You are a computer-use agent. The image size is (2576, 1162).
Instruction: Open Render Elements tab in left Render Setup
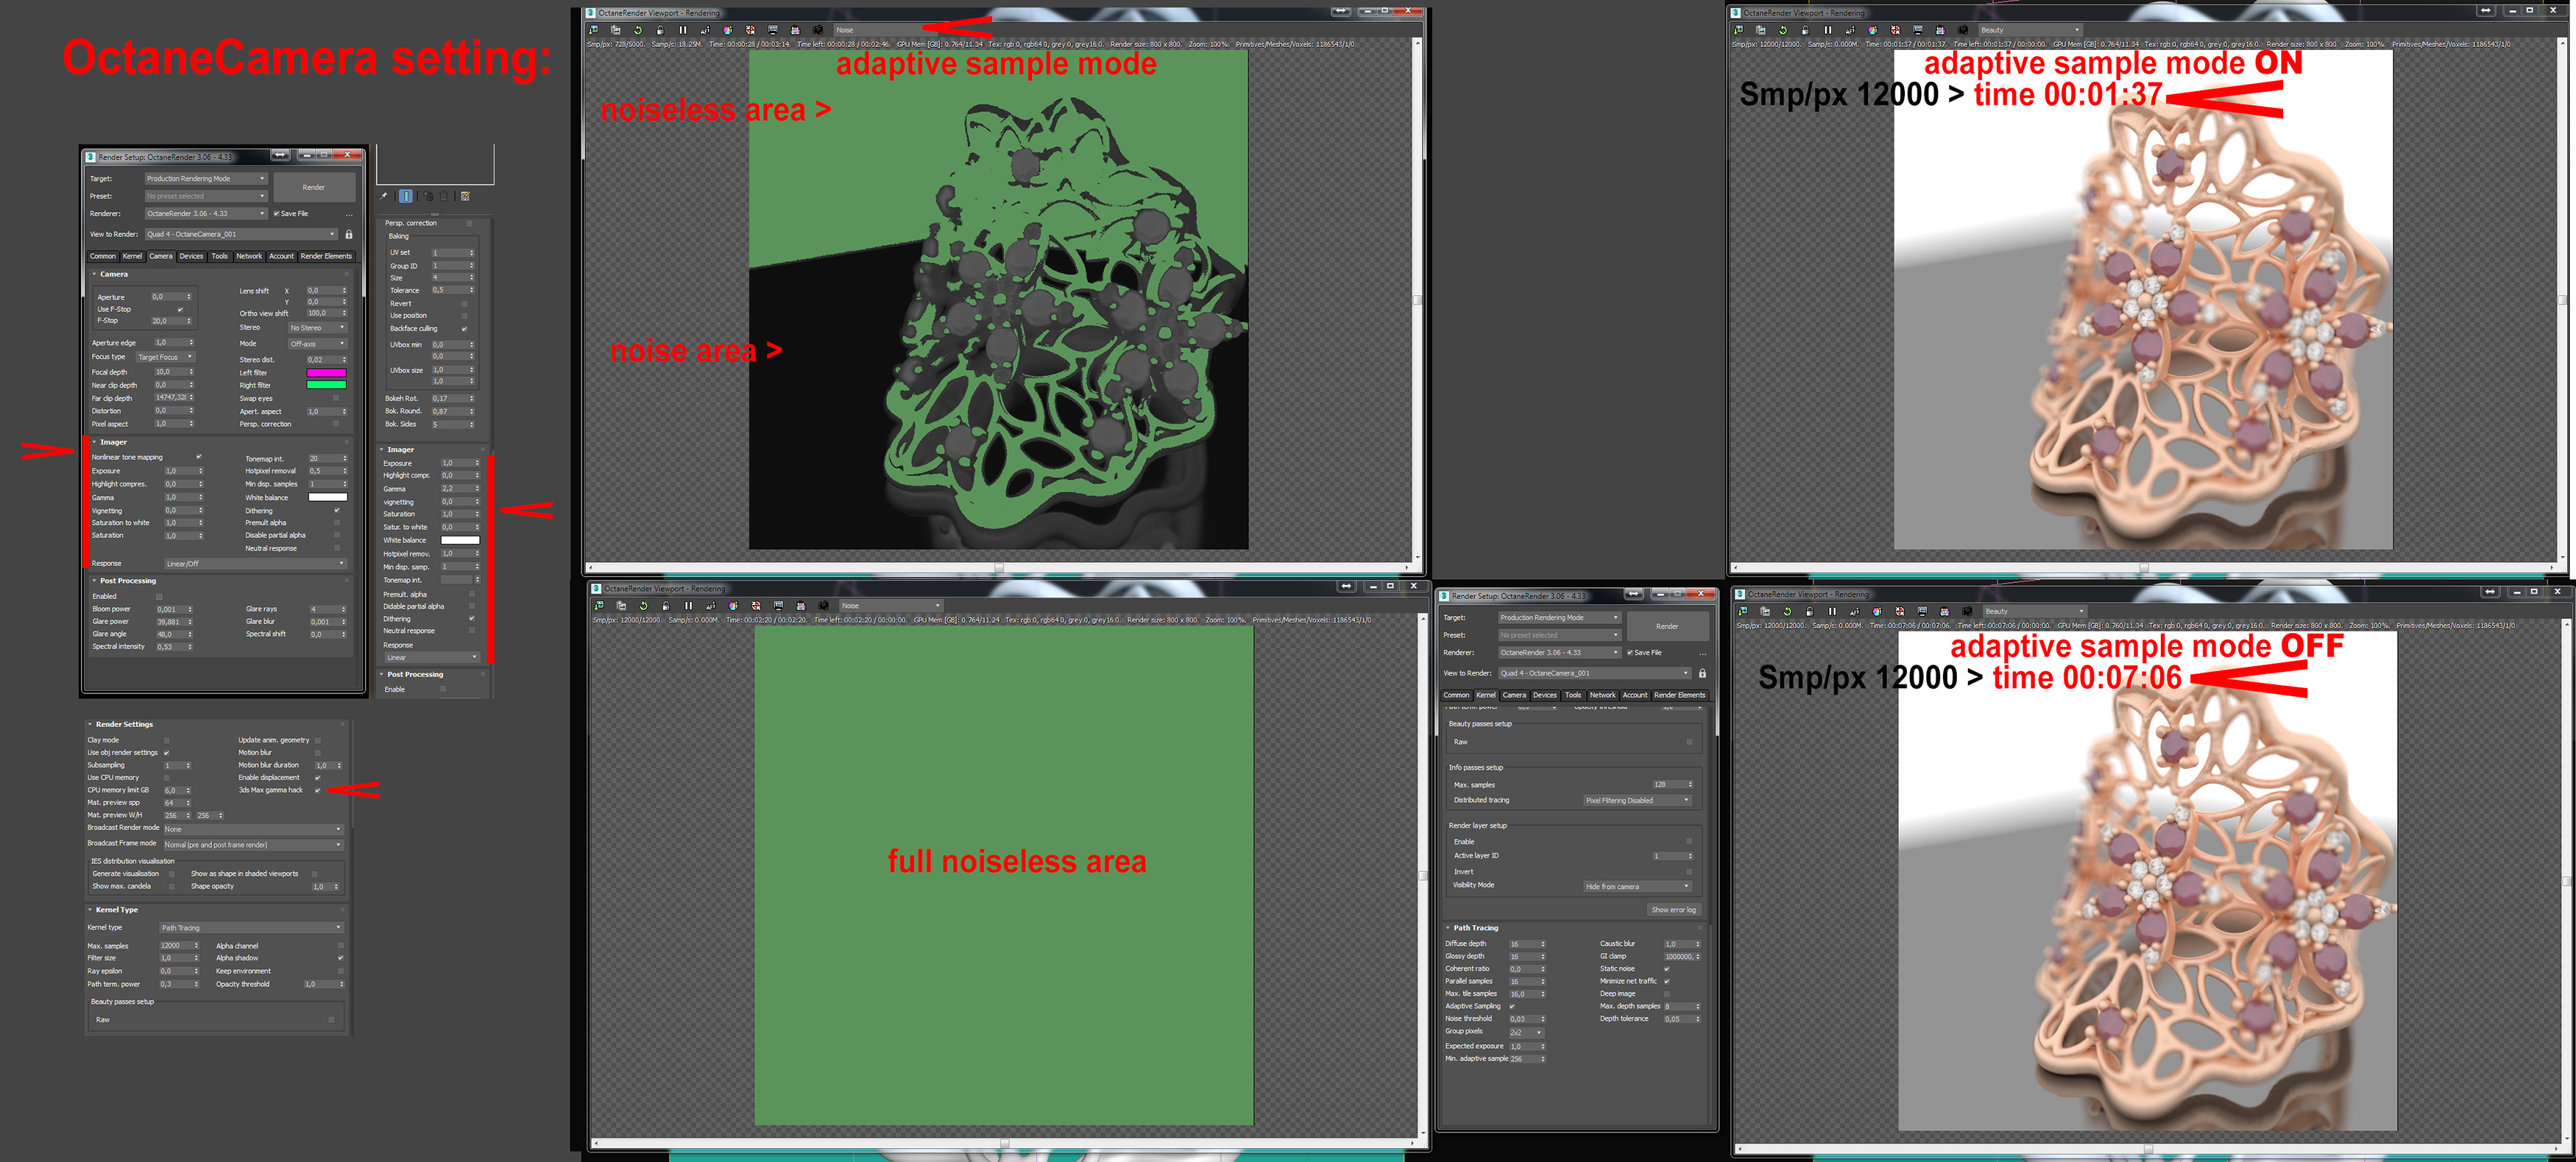click(x=326, y=256)
